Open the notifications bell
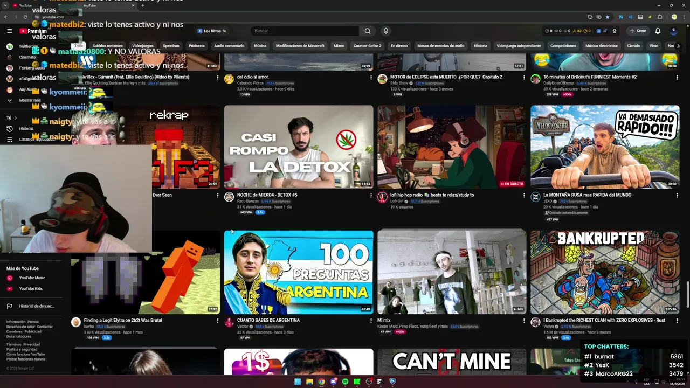Screen dimensions: 690x388 (658, 31)
